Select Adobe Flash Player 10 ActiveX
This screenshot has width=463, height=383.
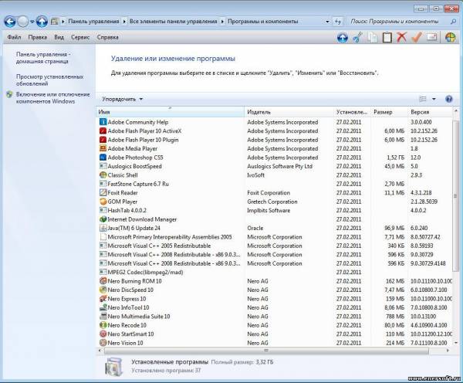click(x=275, y=131)
